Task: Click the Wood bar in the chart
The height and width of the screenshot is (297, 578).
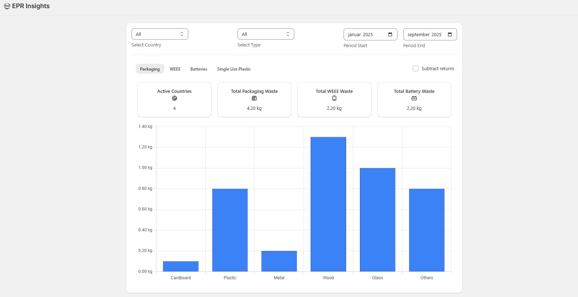Action: tap(328, 204)
